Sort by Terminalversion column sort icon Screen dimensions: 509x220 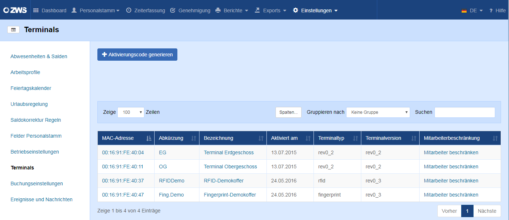(x=414, y=138)
